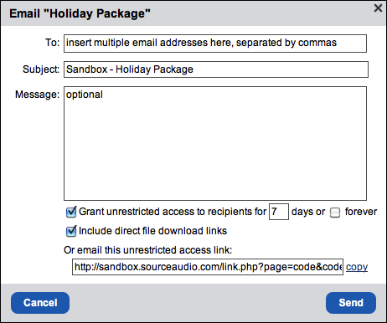Click the Grant unrestricted access label text
387x323 pixels.
(173, 212)
